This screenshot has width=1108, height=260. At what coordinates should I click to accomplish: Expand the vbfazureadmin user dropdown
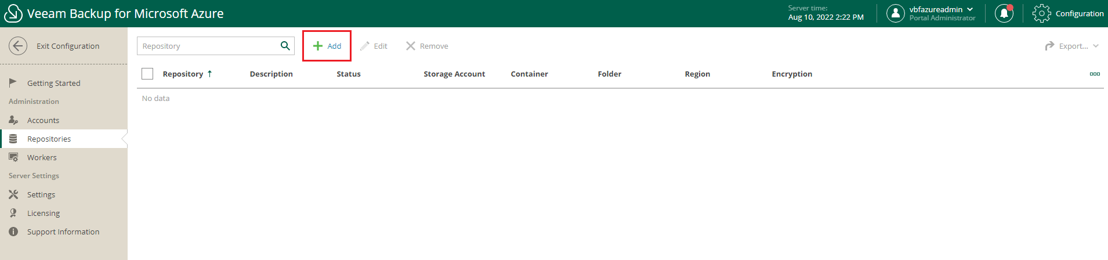coord(970,9)
